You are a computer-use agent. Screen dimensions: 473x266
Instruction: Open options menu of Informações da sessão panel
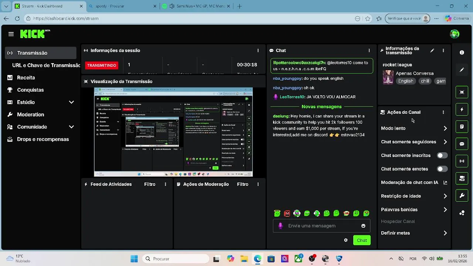258,51
